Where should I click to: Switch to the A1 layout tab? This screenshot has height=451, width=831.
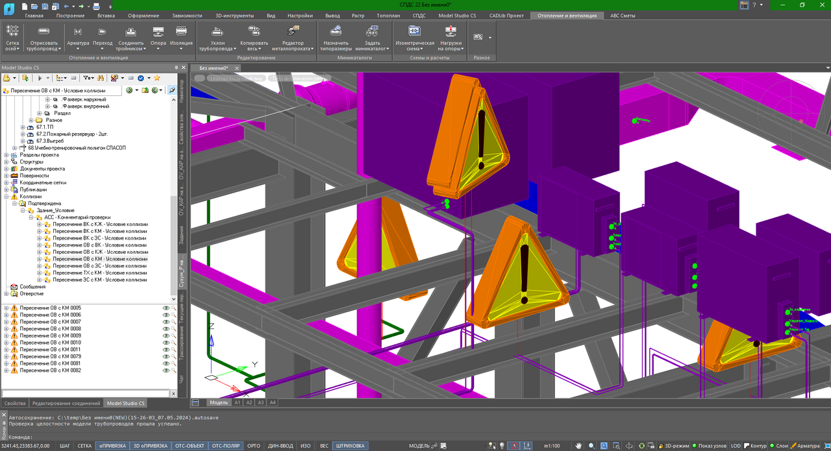238,402
